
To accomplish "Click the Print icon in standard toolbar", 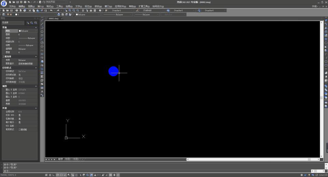I will click(16, 11).
